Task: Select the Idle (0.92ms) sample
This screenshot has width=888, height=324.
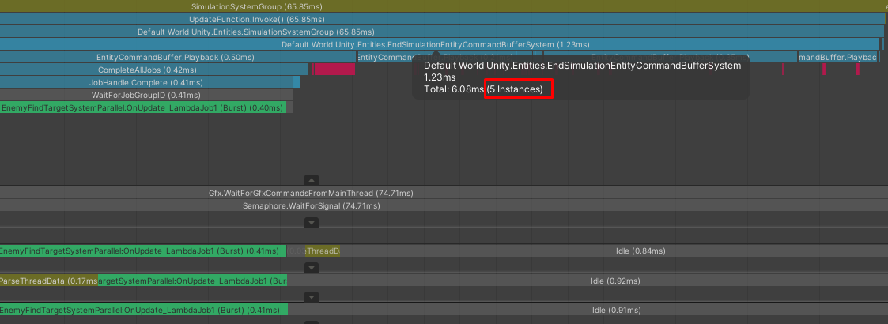Action: (x=588, y=281)
